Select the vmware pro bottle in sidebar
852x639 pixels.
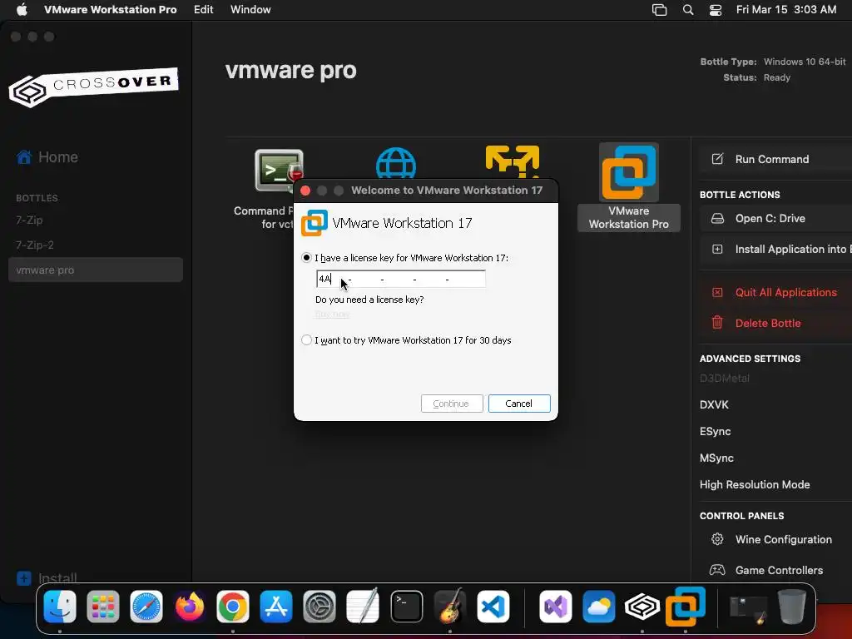coord(95,270)
